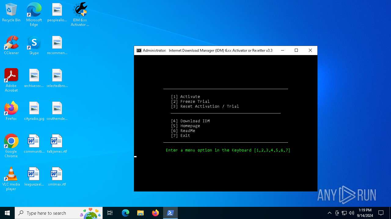Select the communiti... Word document icon
This screenshot has height=219, width=391.
(34, 144)
